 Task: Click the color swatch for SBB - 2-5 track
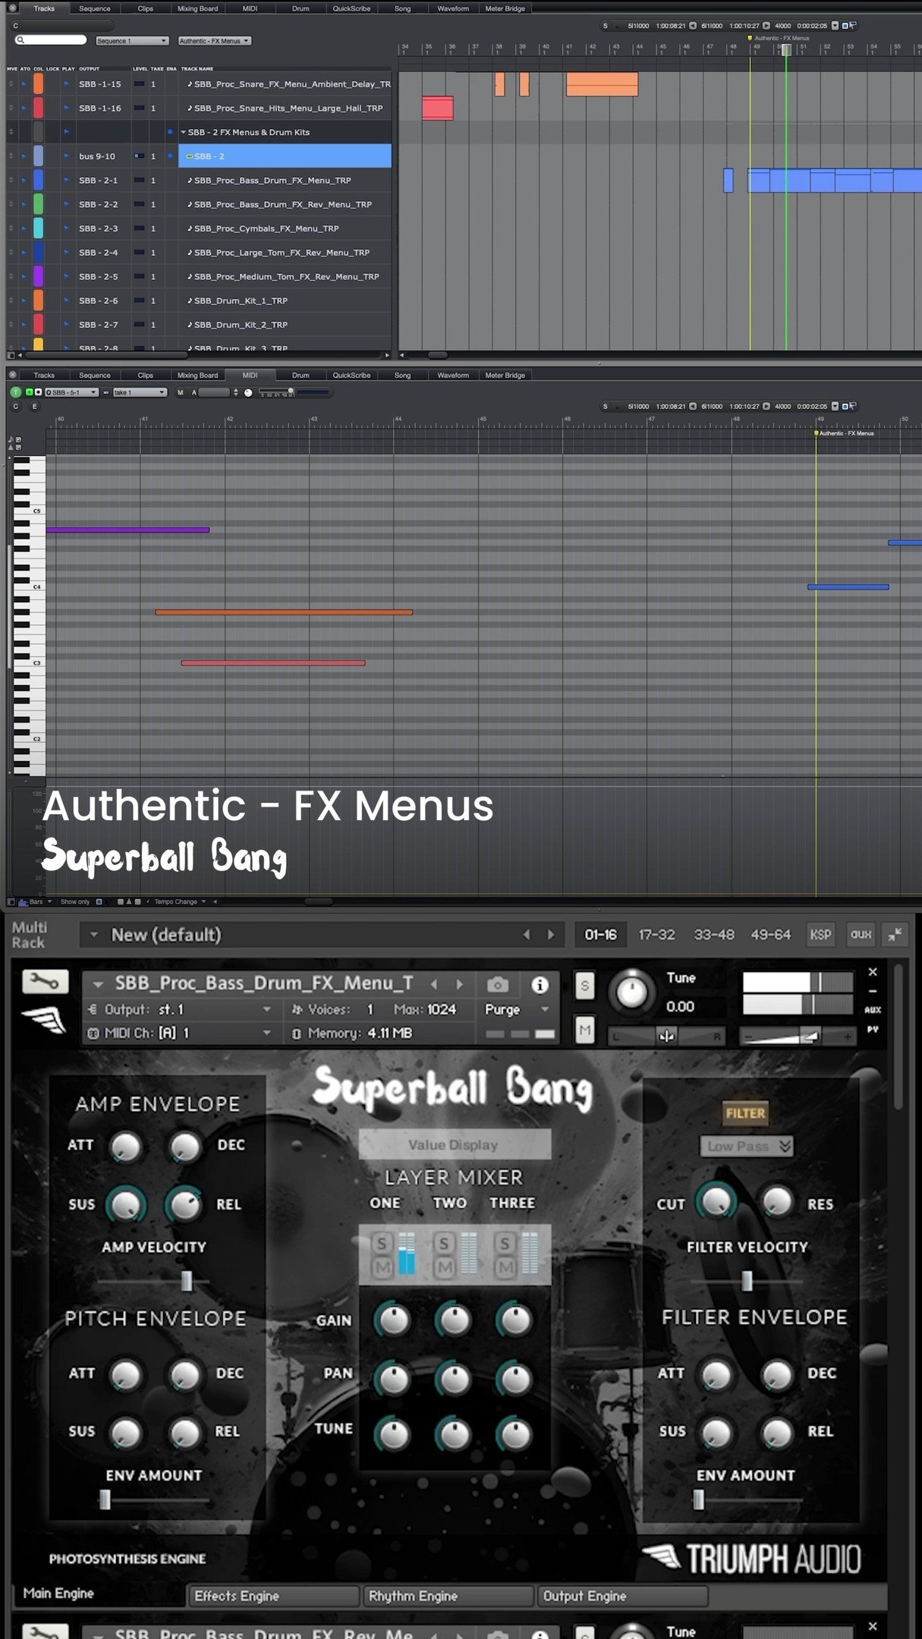[x=38, y=276]
